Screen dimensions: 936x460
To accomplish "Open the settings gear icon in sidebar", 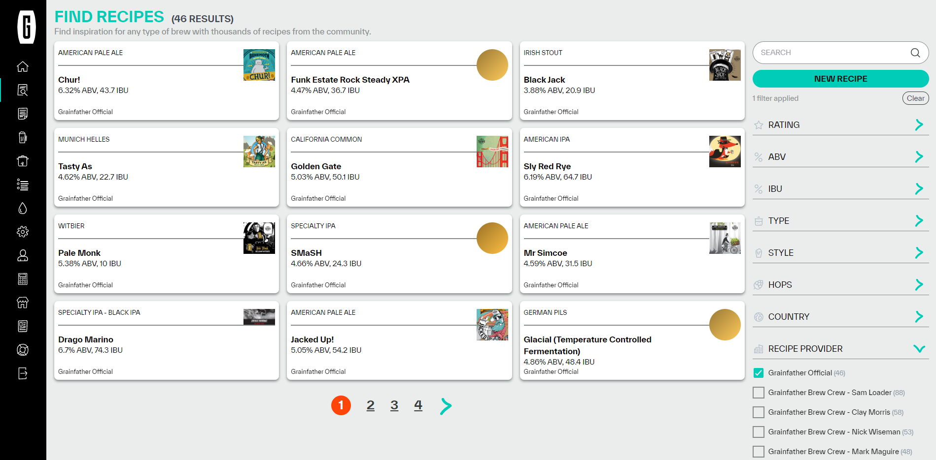I will [23, 232].
